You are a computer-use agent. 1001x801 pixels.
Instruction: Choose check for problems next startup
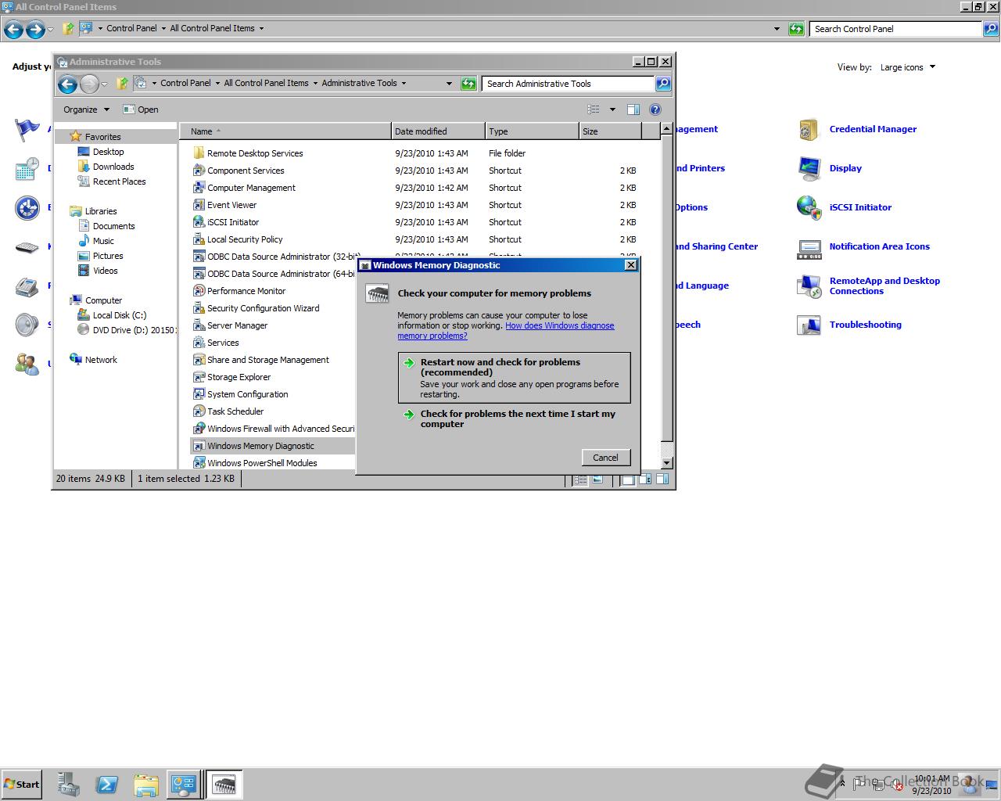(514, 419)
